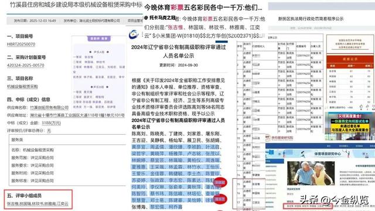Screen dimensions: 375x211
Task: Play the video 又现高度重合 thumbnail
Action: click(350, 126)
